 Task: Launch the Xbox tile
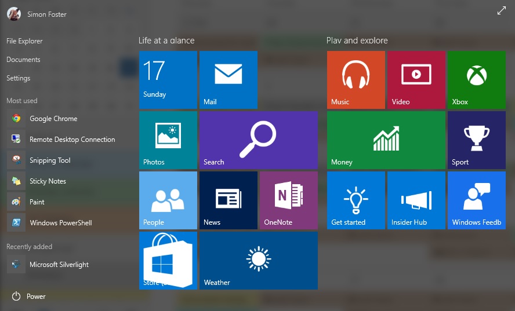[477, 80]
